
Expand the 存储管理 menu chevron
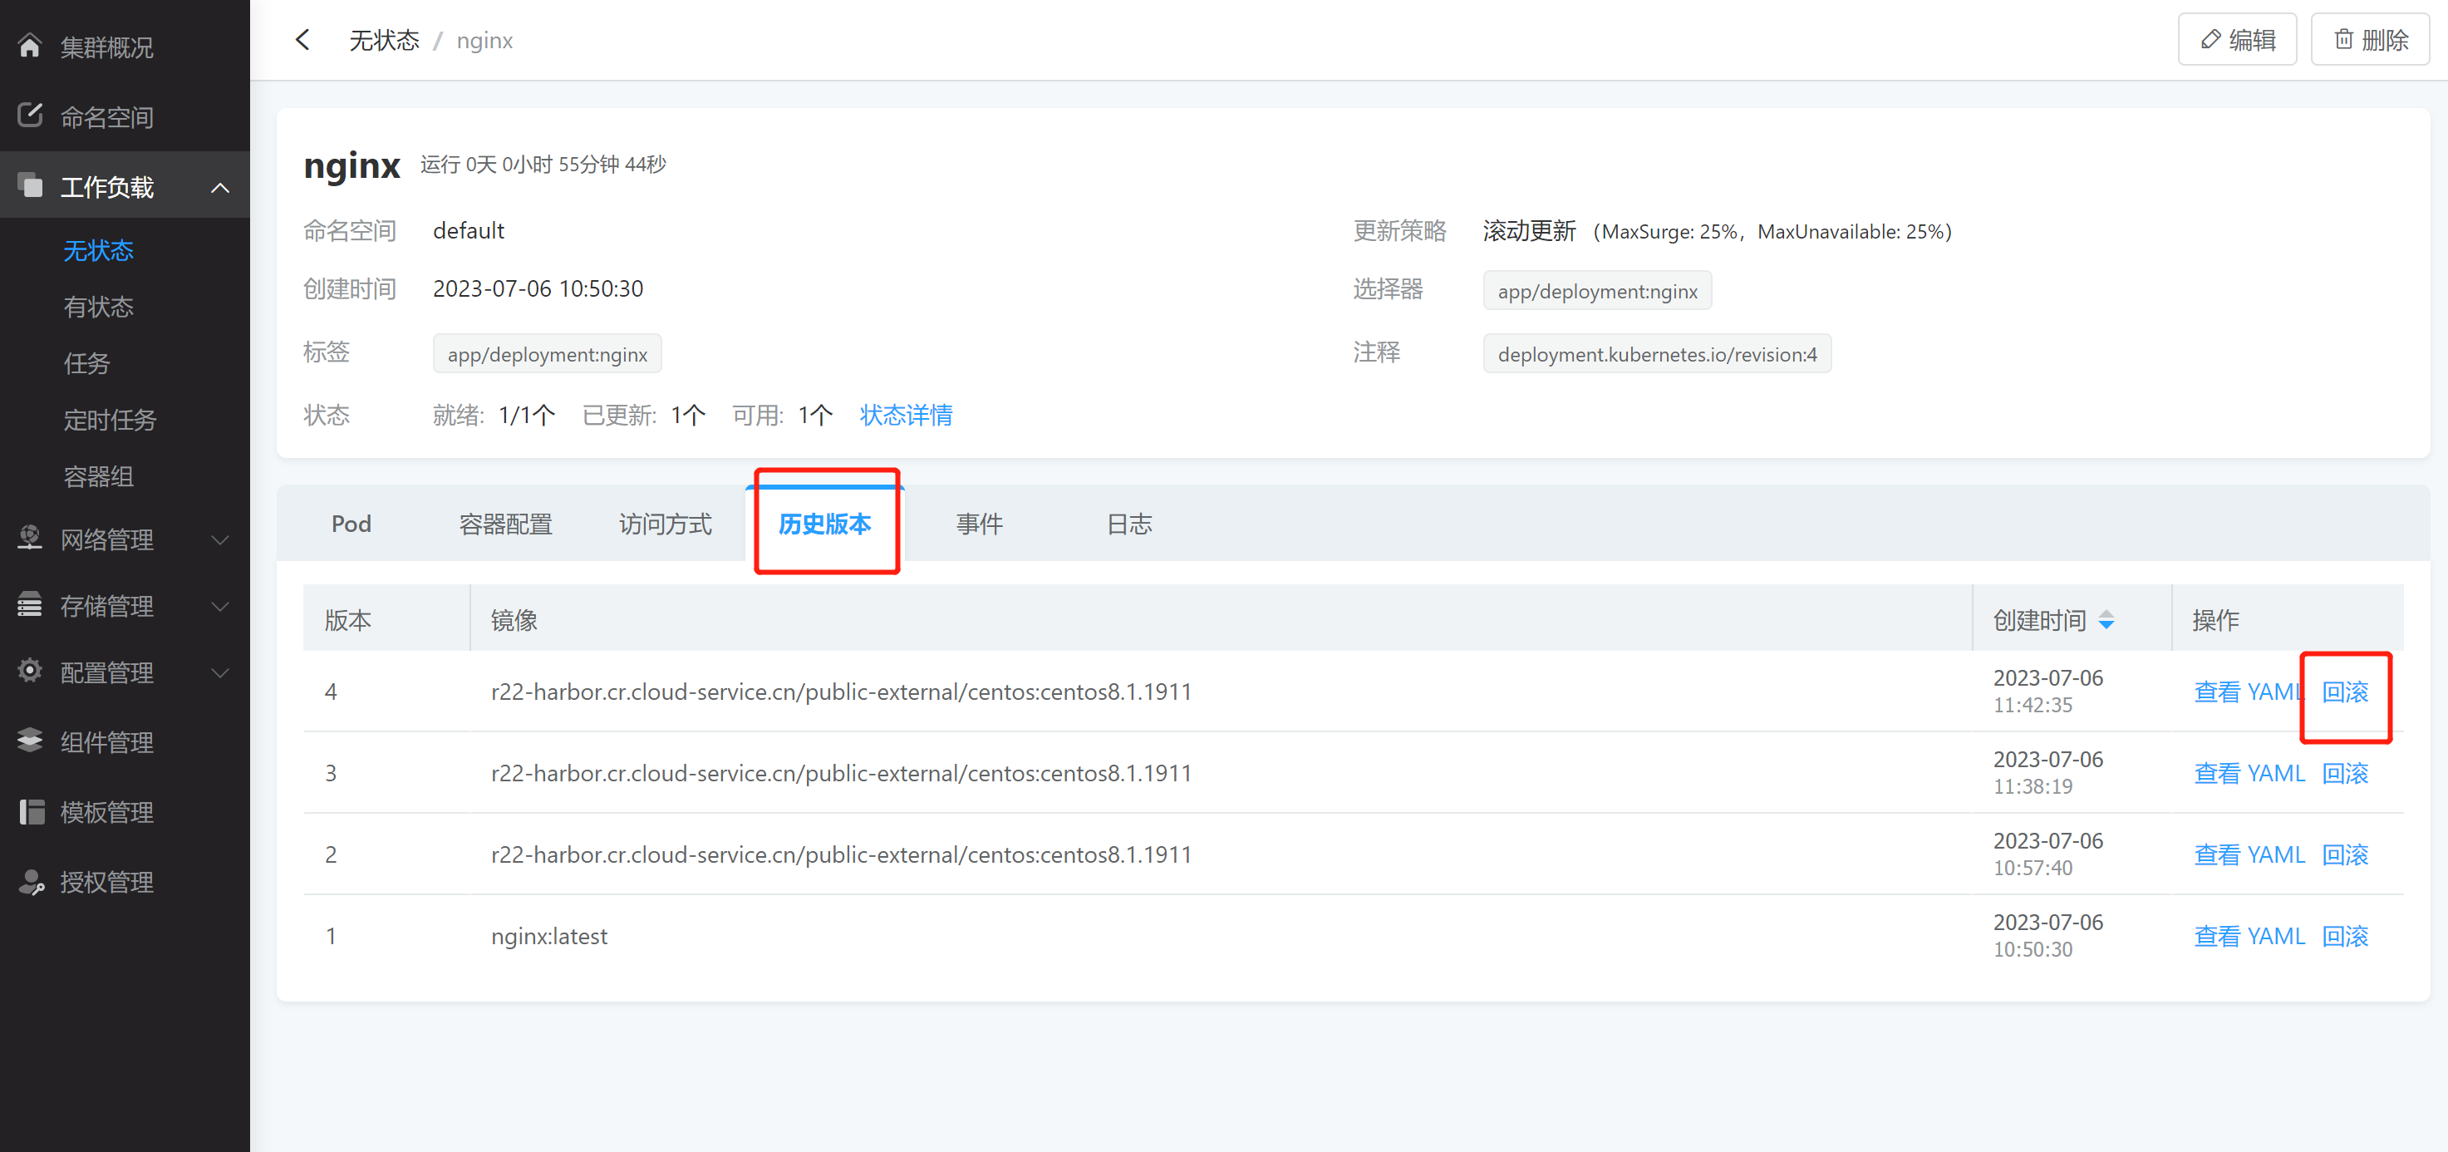pyautogui.click(x=219, y=607)
